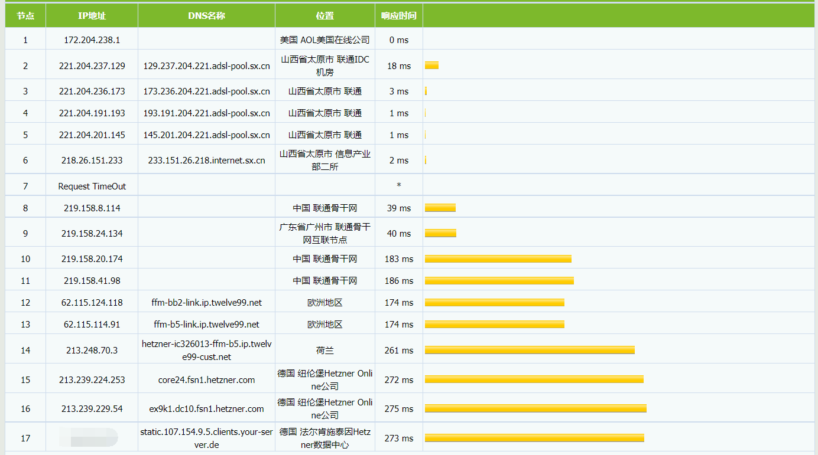The height and width of the screenshot is (455, 818).
Task: Click the 261 ms response time
Action: pyautogui.click(x=399, y=351)
